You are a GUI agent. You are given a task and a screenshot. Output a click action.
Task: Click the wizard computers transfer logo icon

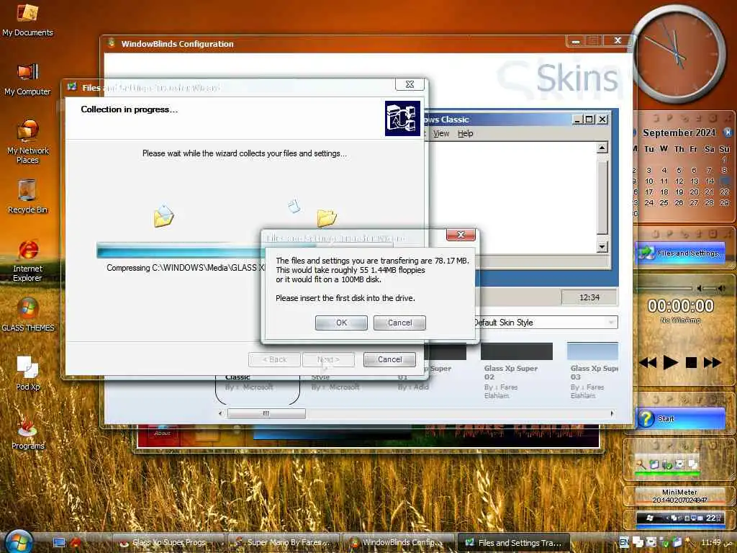tap(402, 118)
